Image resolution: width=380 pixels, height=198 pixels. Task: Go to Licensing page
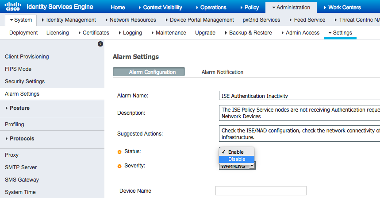58,33
